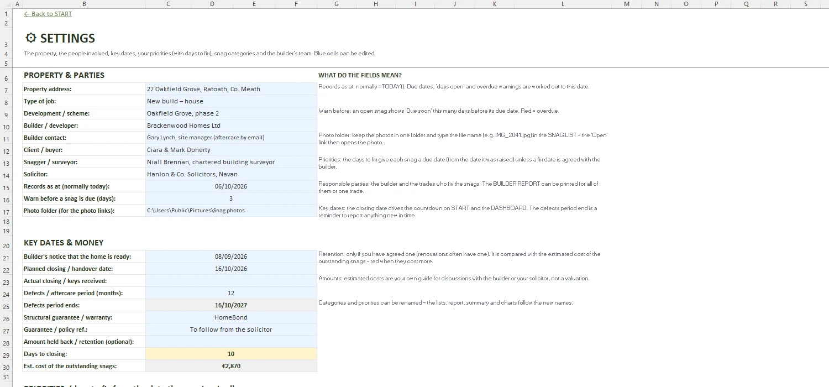Select the 'Guarantee / policy ref.:' label
This screenshot has height=387, width=829.
pyautogui.click(x=84, y=330)
